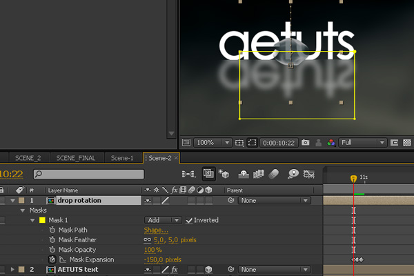414x276 pixels.
Task: Toggle hiding of Shy layers button
Action: tap(244, 174)
